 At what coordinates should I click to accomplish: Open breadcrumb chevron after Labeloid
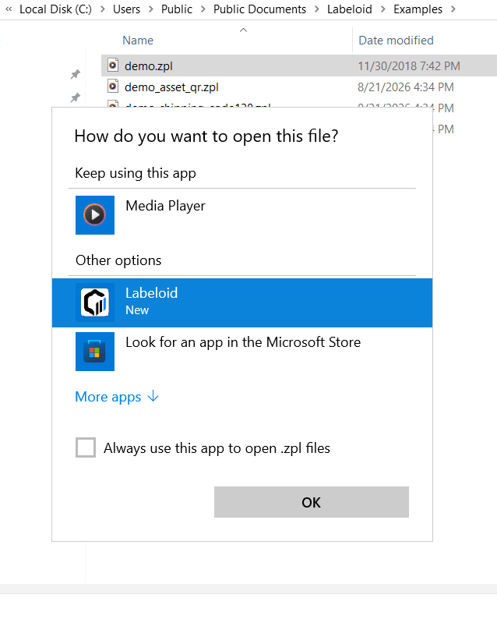pyautogui.click(x=383, y=9)
